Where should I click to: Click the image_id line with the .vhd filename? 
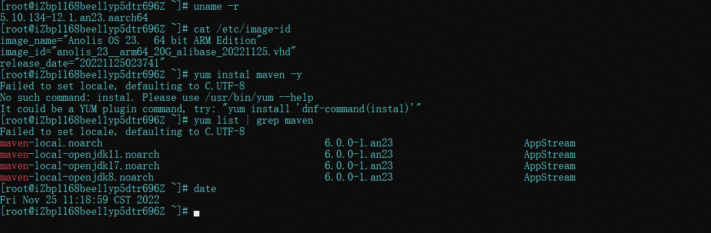click(x=148, y=52)
